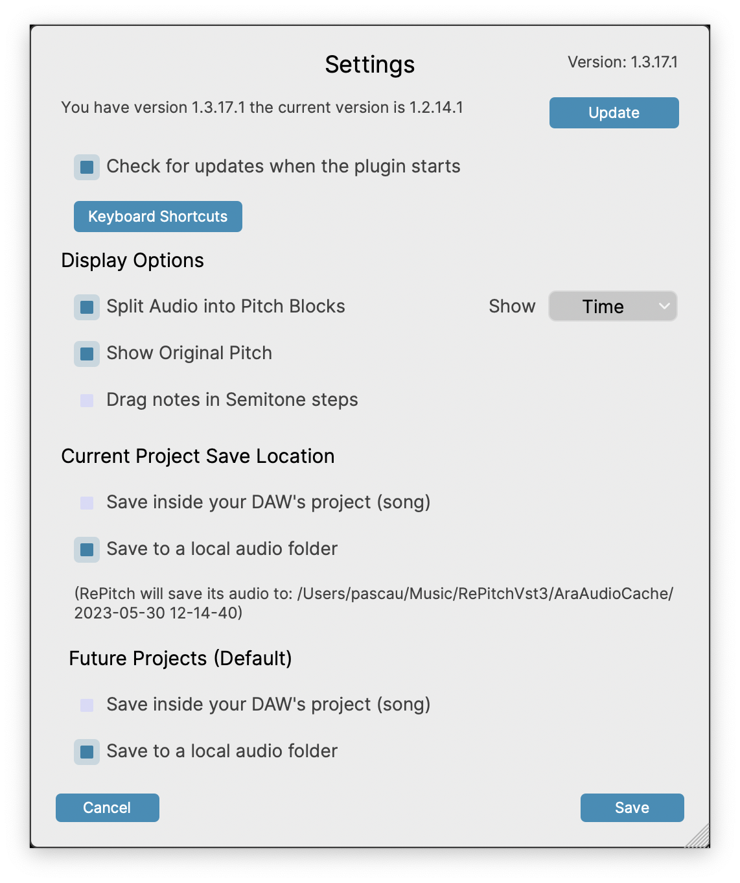Click the Update button

[614, 113]
